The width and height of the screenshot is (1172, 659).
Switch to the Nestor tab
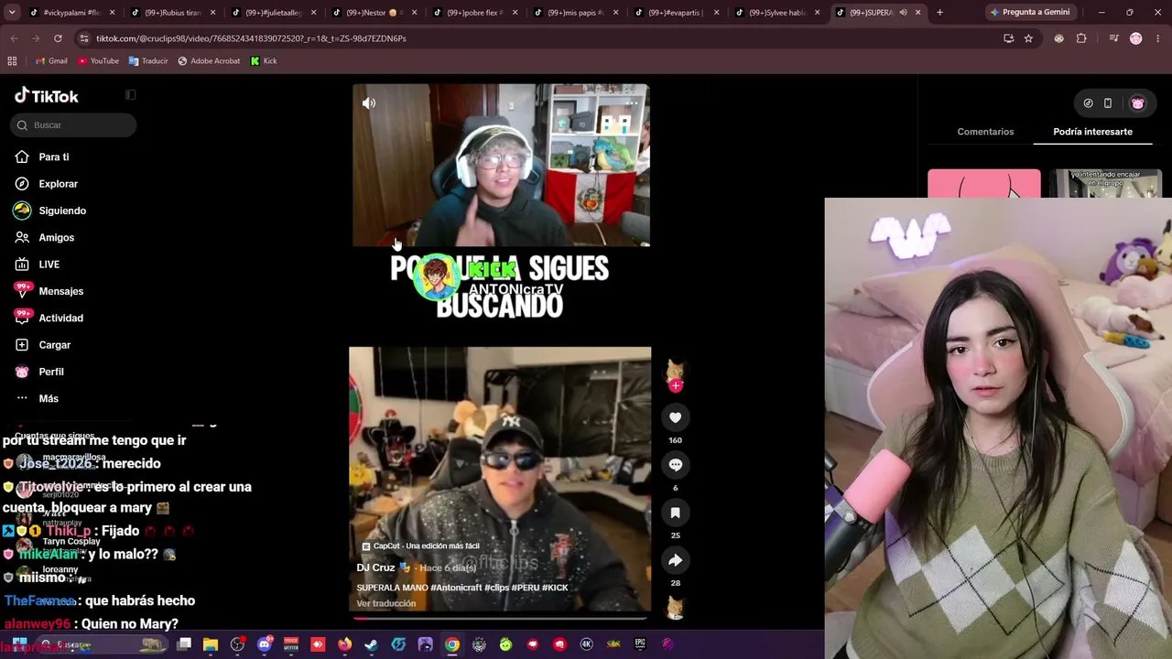point(374,13)
